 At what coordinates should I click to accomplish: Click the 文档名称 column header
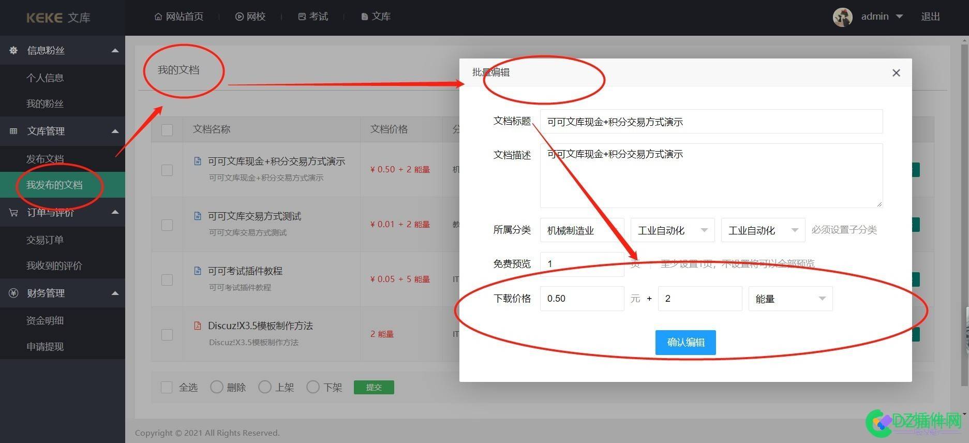212,129
